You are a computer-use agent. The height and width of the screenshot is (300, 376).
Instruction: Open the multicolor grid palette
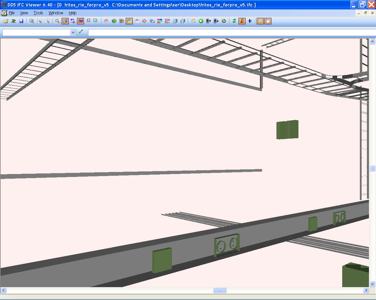pyautogui.click(x=160, y=21)
